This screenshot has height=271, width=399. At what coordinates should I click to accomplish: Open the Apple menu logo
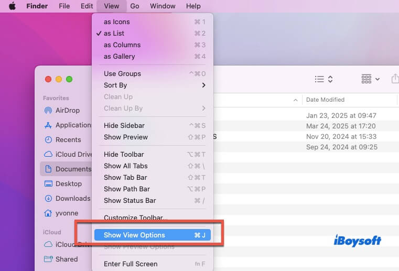click(x=12, y=6)
